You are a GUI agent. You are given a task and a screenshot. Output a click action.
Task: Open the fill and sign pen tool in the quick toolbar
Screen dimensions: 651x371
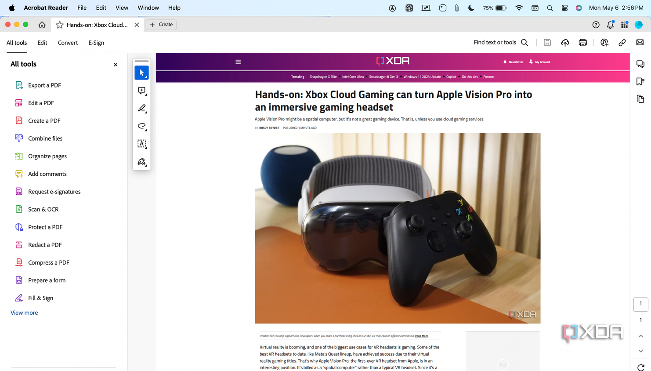tap(141, 162)
